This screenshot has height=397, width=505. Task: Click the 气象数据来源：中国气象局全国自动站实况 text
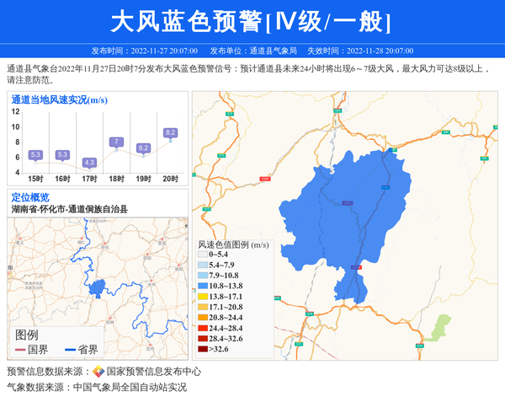pyautogui.click(x=97, y=387)
